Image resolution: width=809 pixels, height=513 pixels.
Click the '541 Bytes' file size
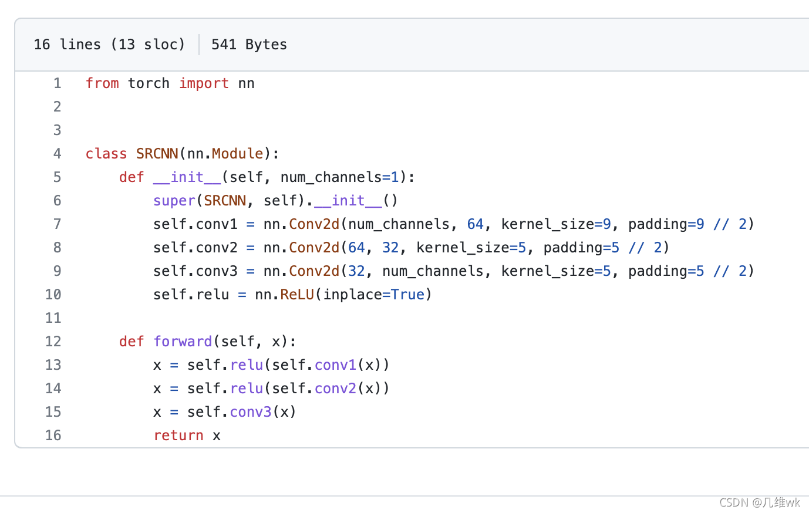(x=249, y=45)
